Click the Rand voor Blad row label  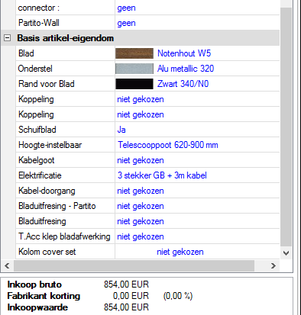click(x=47, y=84)
